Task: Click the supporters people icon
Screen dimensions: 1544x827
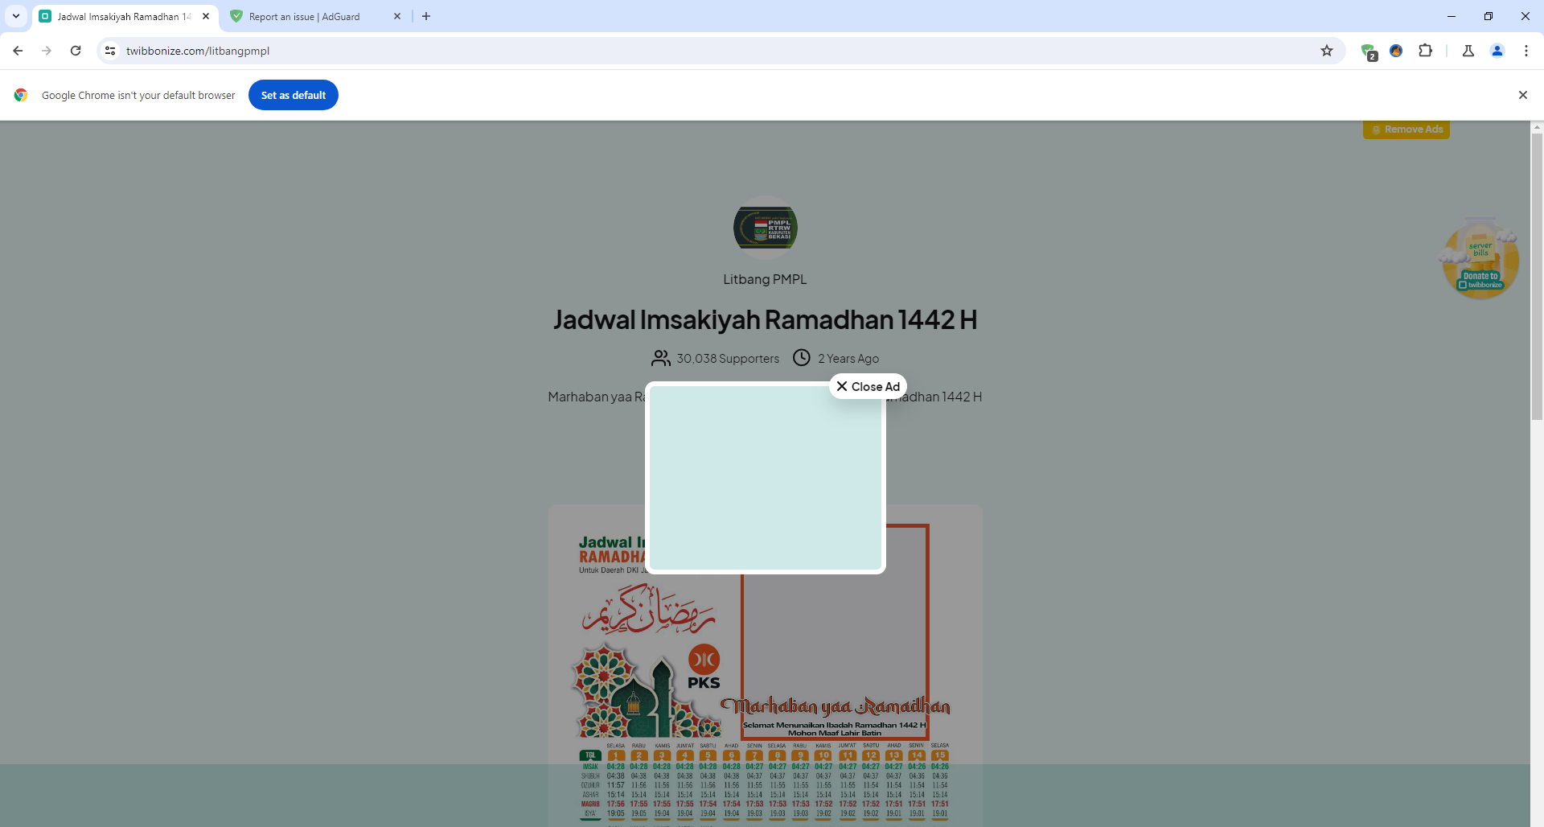Action: tap(661, 358)
